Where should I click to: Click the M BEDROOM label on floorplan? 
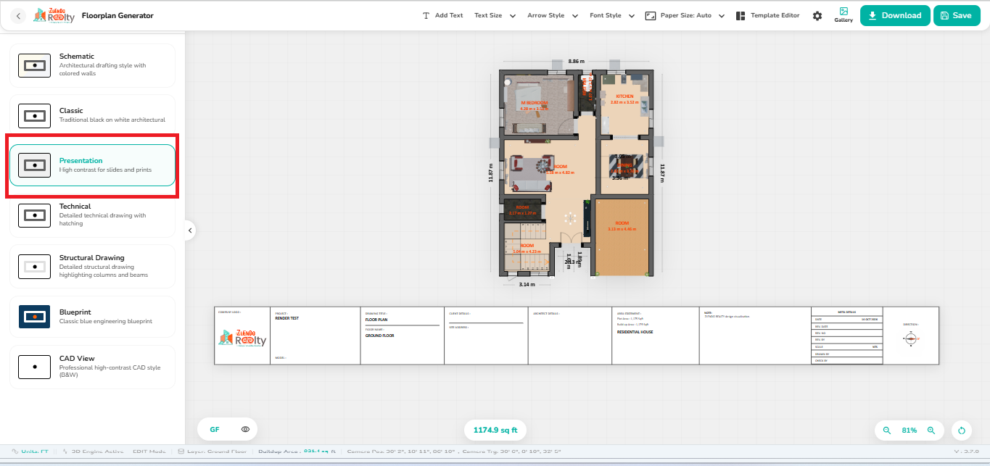coord(535,103)
